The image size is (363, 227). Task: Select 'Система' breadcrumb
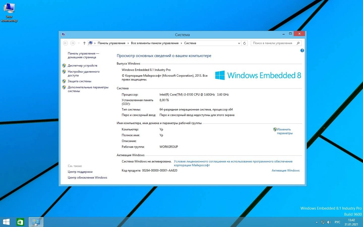pyautogui.click(x=190, y=43)
